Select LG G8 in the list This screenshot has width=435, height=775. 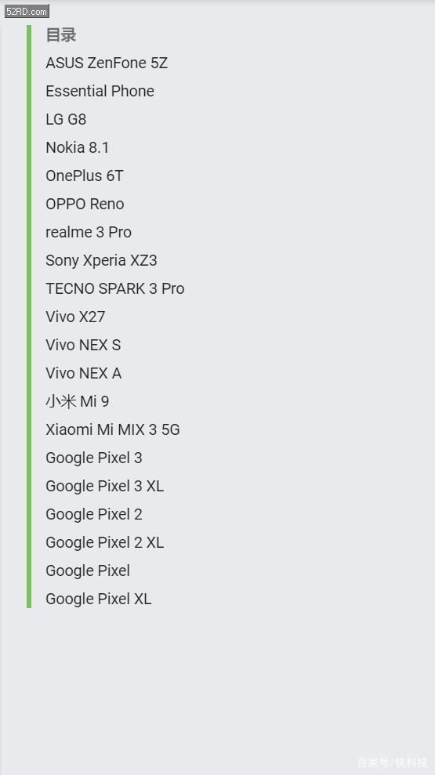click(66, 119)
